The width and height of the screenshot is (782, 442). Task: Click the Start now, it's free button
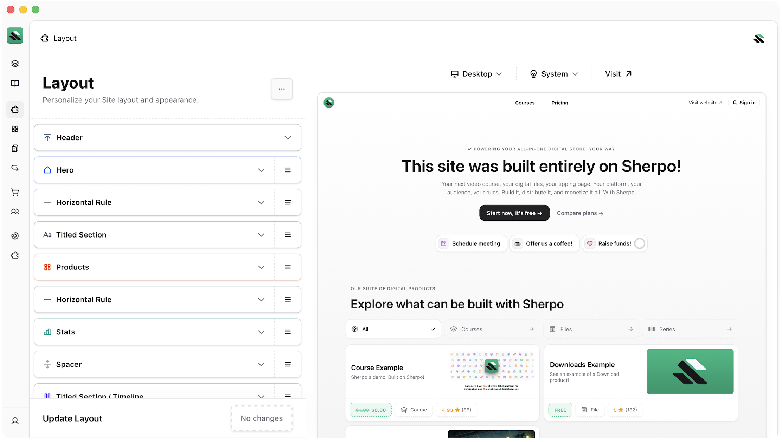point(514,213)
